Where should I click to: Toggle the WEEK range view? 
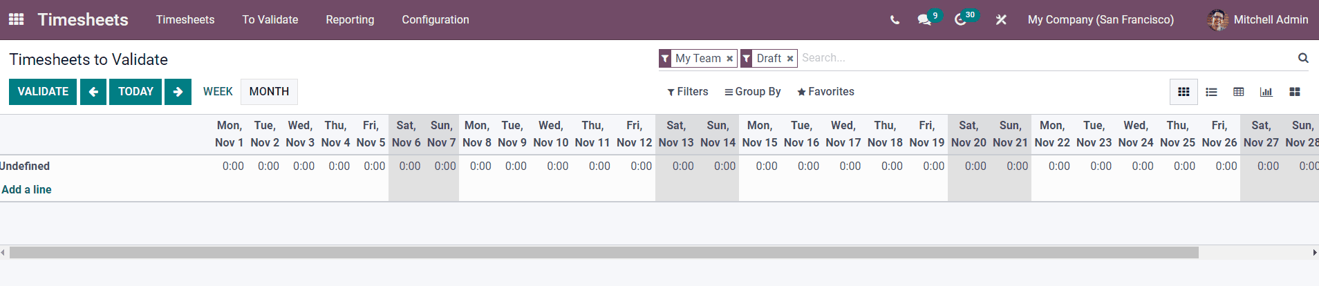point(218,92)
